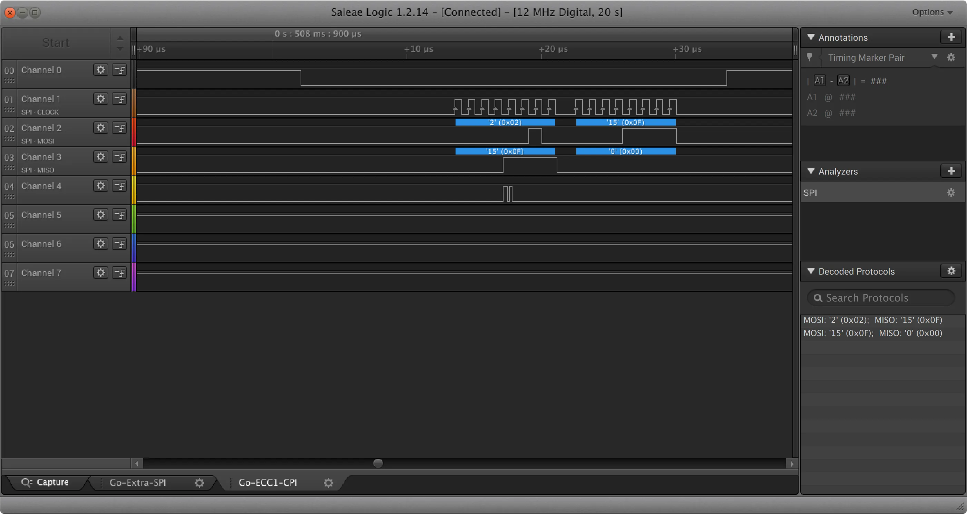Collapse the Annotations panel
967x514 pixels.
[x=811, y=37]
